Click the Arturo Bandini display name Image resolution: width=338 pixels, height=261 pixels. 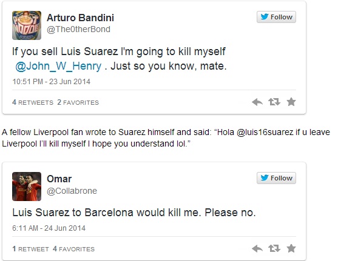coord(81,18)
